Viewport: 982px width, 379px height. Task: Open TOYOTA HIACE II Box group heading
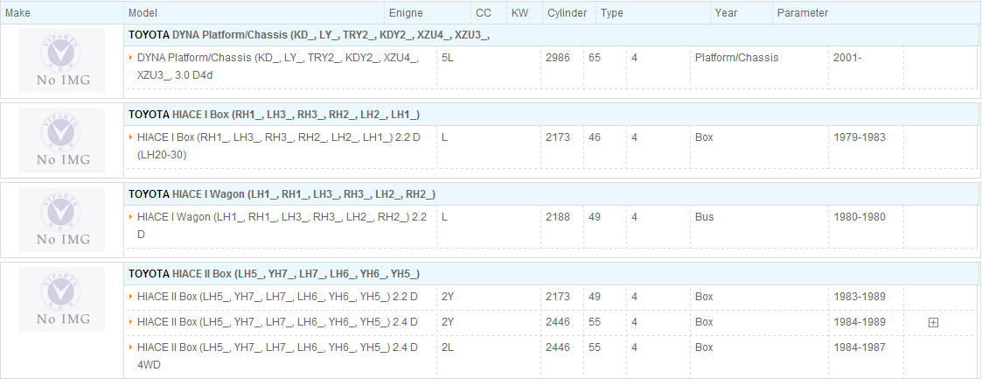pyautogui.click(x=274, y=274)
